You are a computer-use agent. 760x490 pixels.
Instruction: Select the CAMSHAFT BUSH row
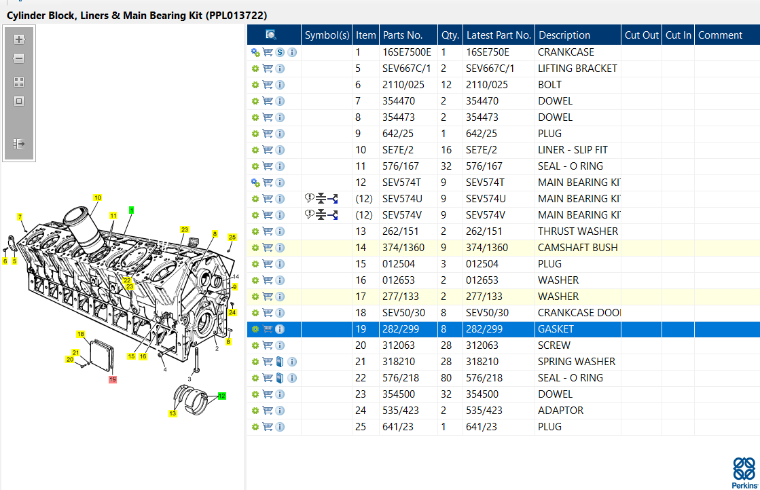(x=577, y=248)
